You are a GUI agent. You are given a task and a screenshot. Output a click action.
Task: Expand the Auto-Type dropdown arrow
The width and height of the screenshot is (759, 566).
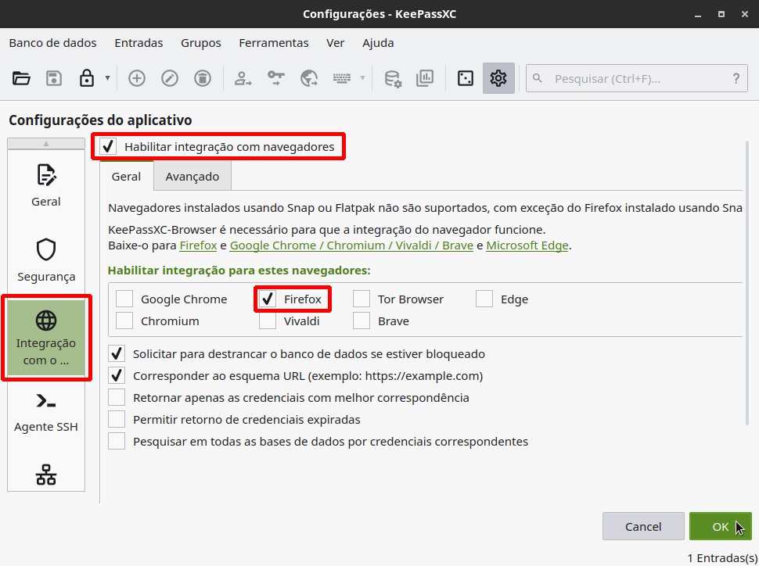click(x=362, y=78)
